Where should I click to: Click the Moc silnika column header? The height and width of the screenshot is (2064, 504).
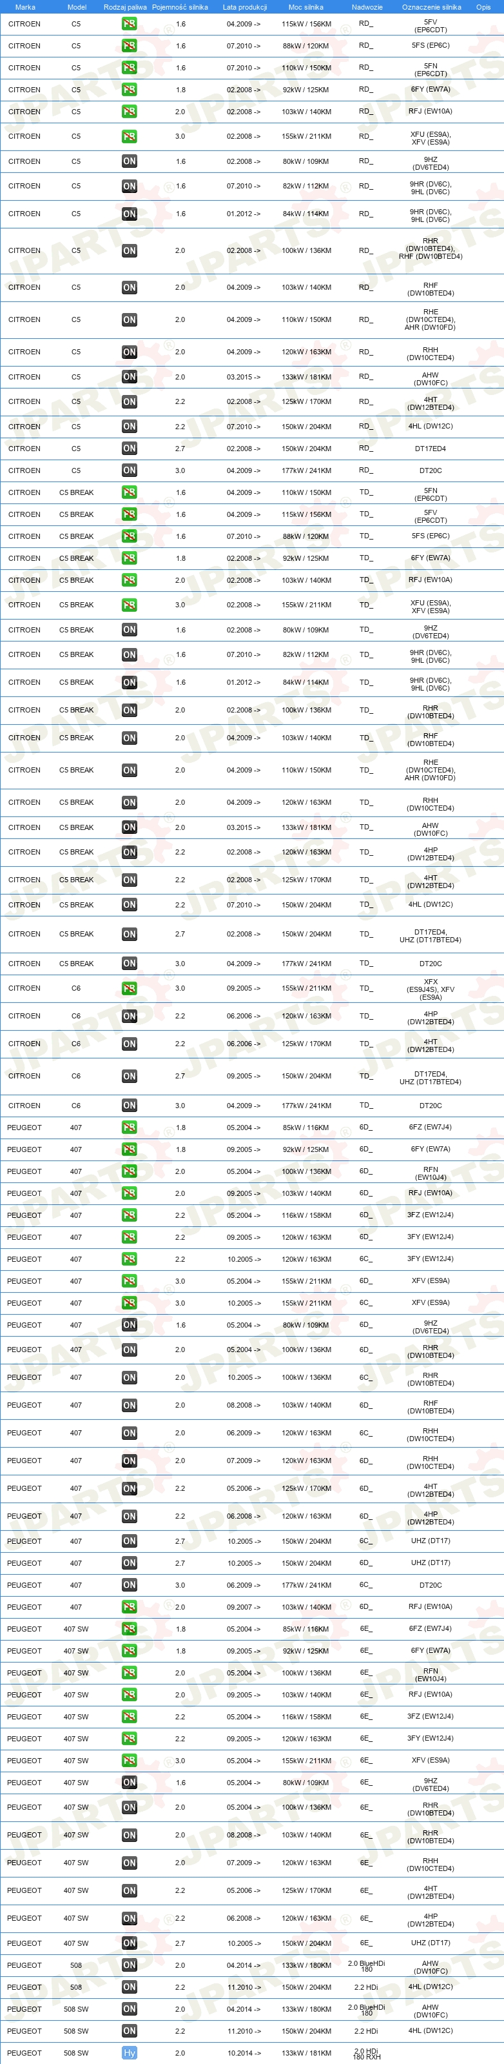pos(305,7)
